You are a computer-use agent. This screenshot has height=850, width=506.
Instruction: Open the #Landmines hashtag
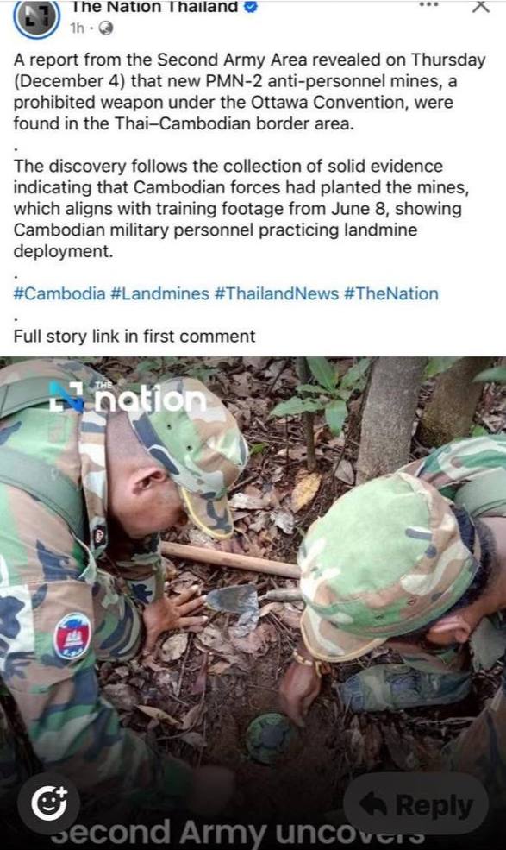click(x=159, y=293)
